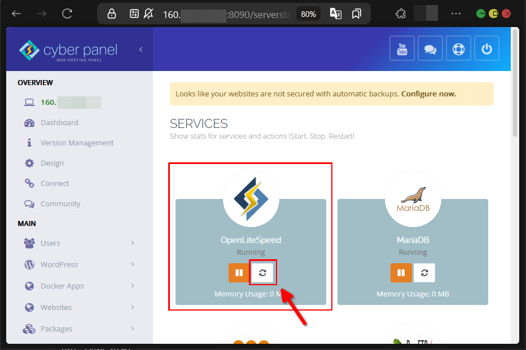View site security lock info

[x=111, y=14]
